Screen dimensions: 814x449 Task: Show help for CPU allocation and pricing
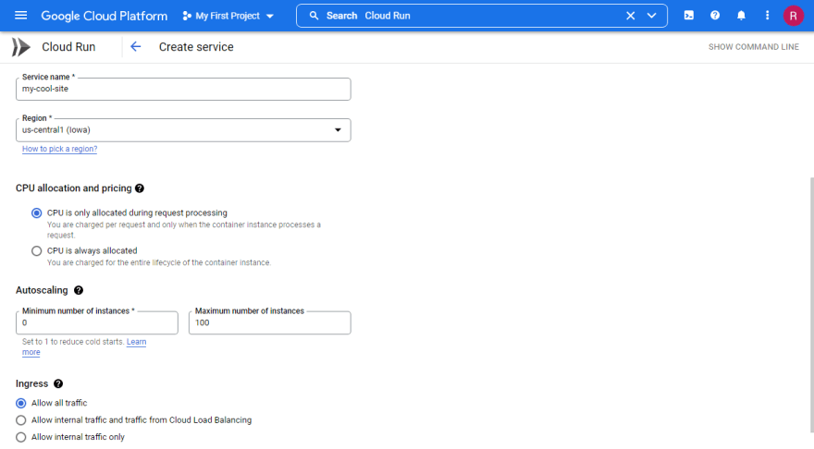[x=140, y=188]
